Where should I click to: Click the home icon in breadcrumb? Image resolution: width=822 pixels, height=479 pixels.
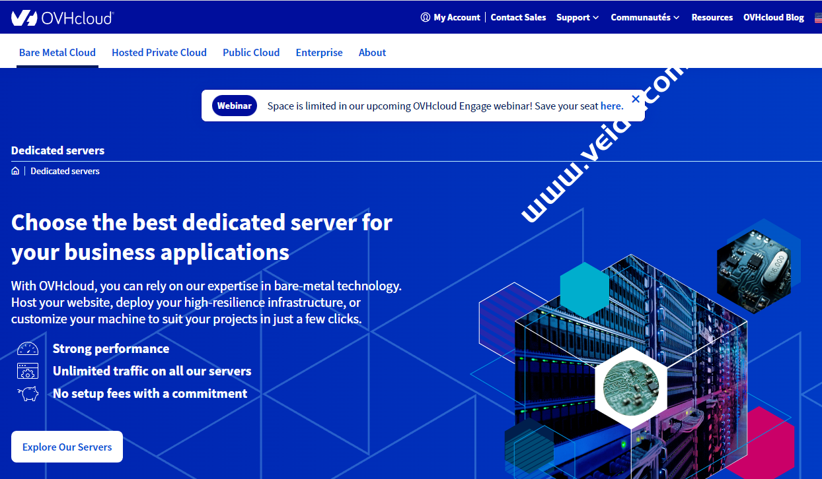coord(15,171)
